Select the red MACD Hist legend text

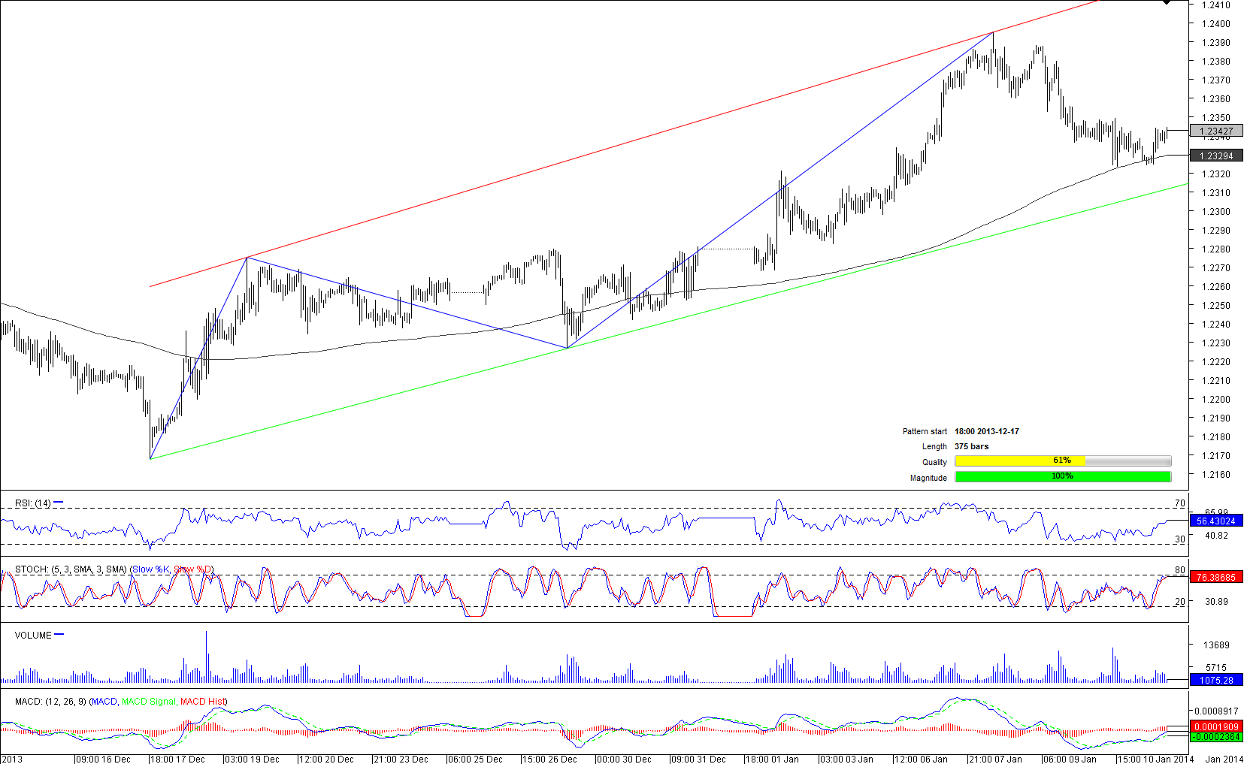pos(202,702)
